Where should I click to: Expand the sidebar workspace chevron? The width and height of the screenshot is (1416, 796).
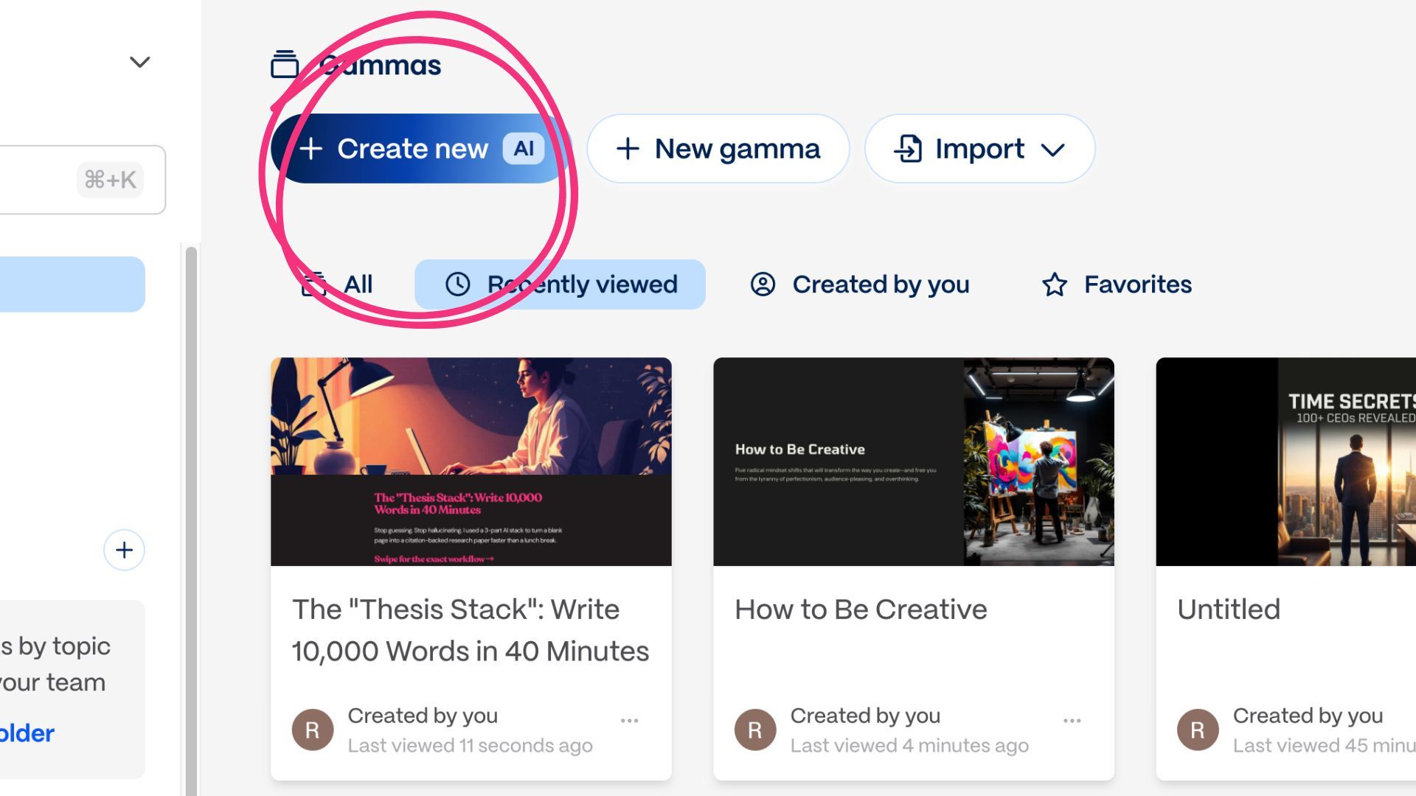pos(139,62)
